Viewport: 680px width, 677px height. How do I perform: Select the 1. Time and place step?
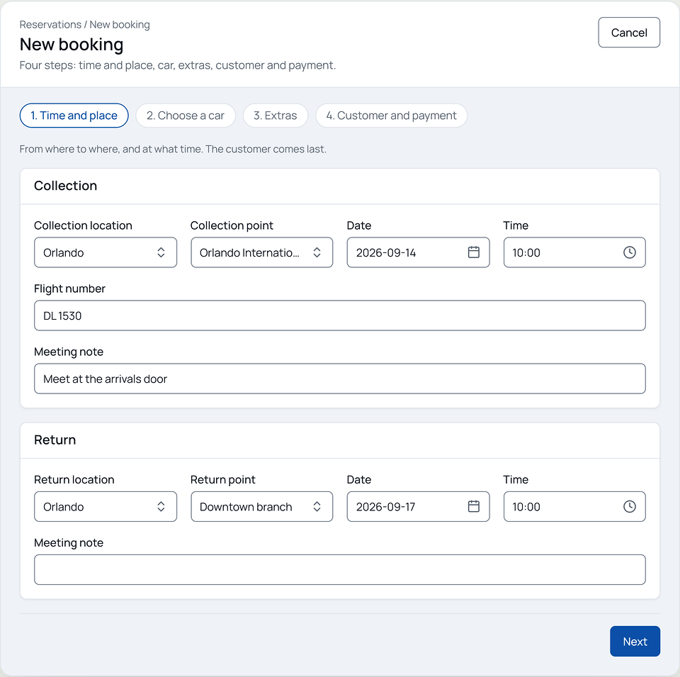pyautogui.click(x=74, y=116)
